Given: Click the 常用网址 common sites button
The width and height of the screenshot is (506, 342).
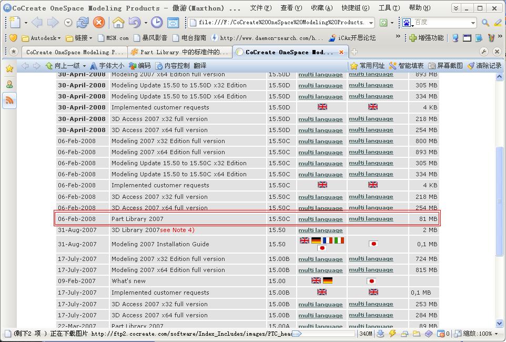Looking at the screenshot, I should (x=368, y=66).
